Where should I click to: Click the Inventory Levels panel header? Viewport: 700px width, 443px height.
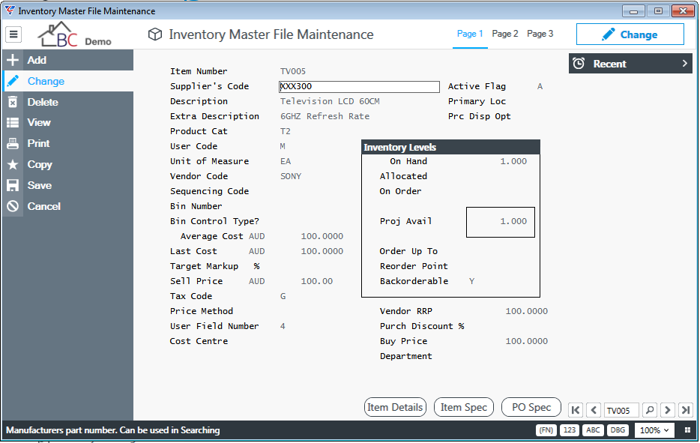451,147
